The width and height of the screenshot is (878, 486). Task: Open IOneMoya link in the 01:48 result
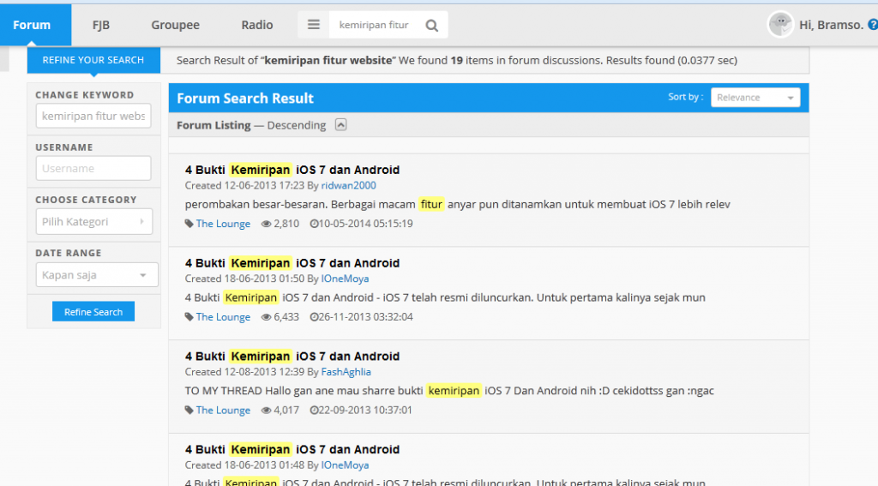pos(345,465)
